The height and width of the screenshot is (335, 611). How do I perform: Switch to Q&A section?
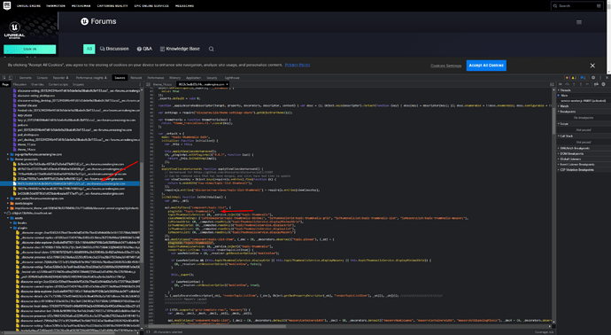(x=144, y=49)
